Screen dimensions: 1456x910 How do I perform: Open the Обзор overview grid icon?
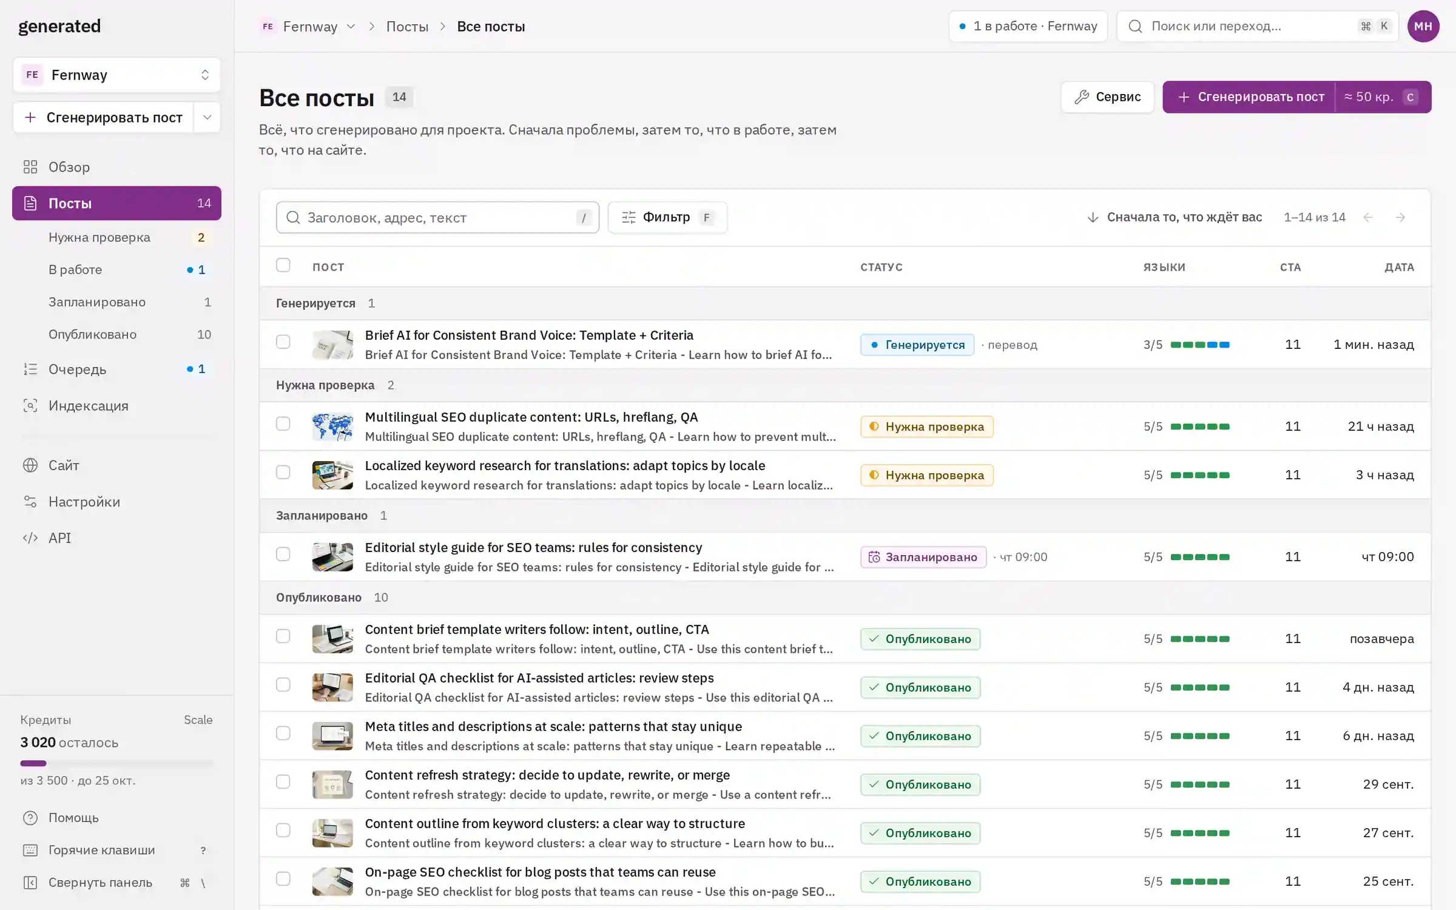30,167
